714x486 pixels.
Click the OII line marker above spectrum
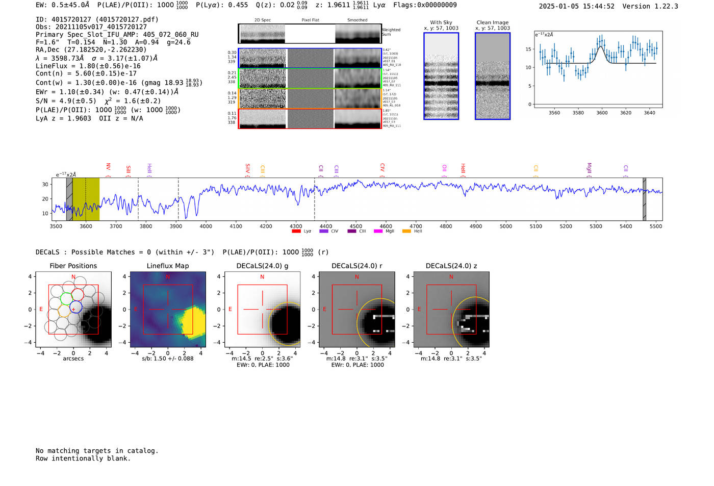coord(445,170)
